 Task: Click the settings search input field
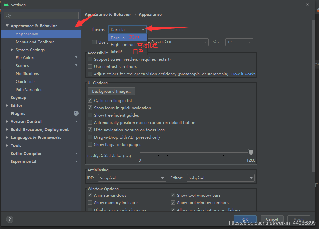(x=41, y=16)
